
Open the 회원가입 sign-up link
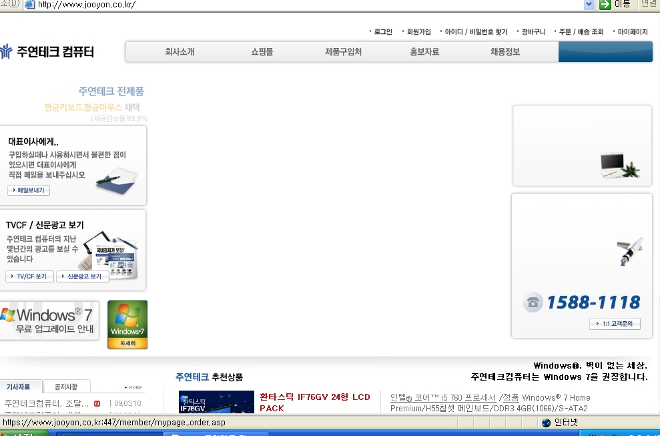point(419,31)
